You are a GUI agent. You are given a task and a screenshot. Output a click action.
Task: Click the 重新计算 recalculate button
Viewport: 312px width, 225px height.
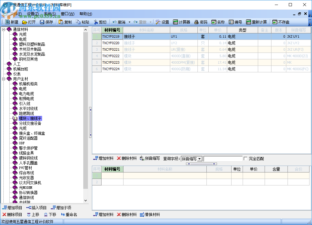pyautogui.click(x=257, y=22)
